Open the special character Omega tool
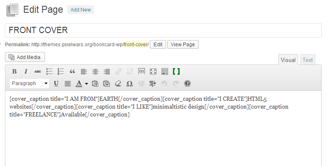The image size is (327, 166). click(x=129, y=83)
